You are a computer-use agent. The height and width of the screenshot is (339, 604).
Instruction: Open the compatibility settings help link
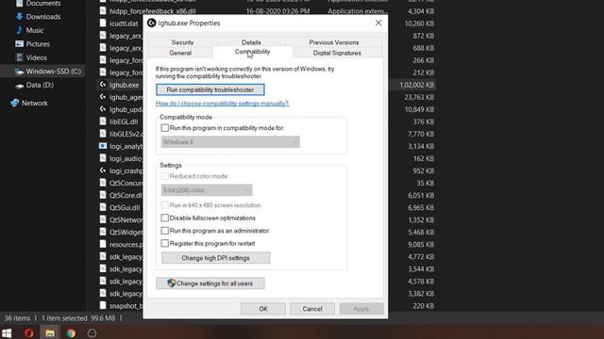coord(223,104)
